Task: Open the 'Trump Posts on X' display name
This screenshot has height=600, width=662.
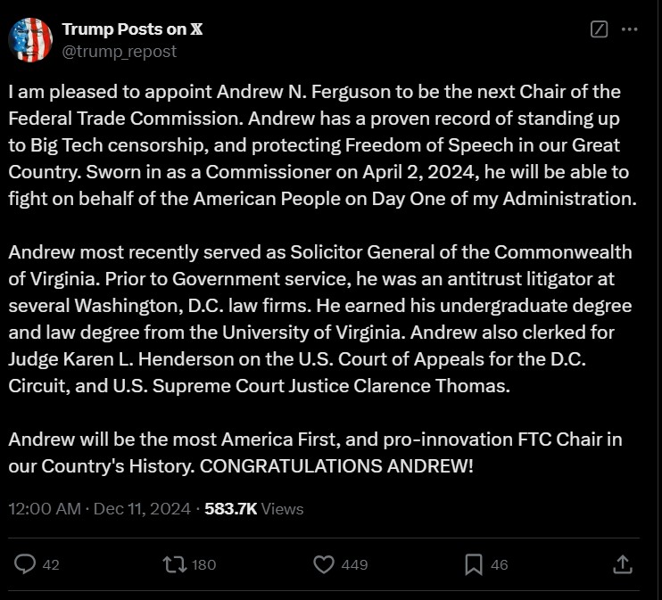Action: coord(133,29)
